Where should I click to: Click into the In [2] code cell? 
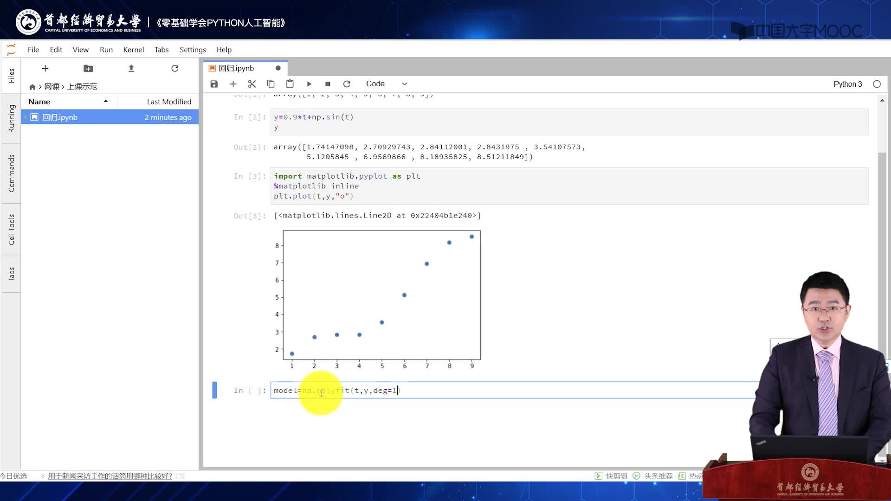pyautogui.click(x=569, y=122)
